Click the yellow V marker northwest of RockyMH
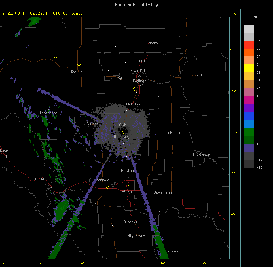 coord(55,58)
